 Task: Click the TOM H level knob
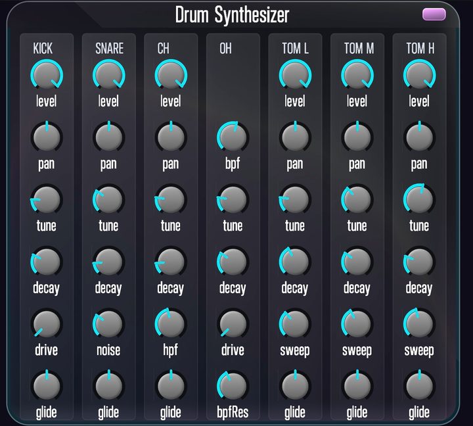pyautogui.click(x=419, y=75)
